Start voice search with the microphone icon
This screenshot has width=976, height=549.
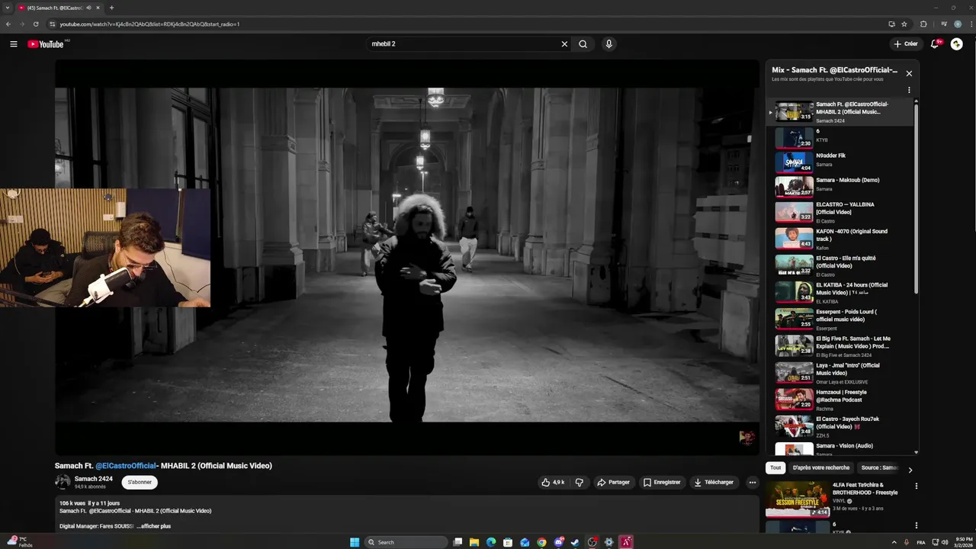tap(608, 44)
